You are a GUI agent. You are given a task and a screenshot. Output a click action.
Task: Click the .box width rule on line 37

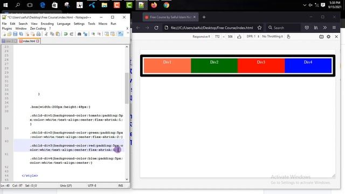click(60, 107)
